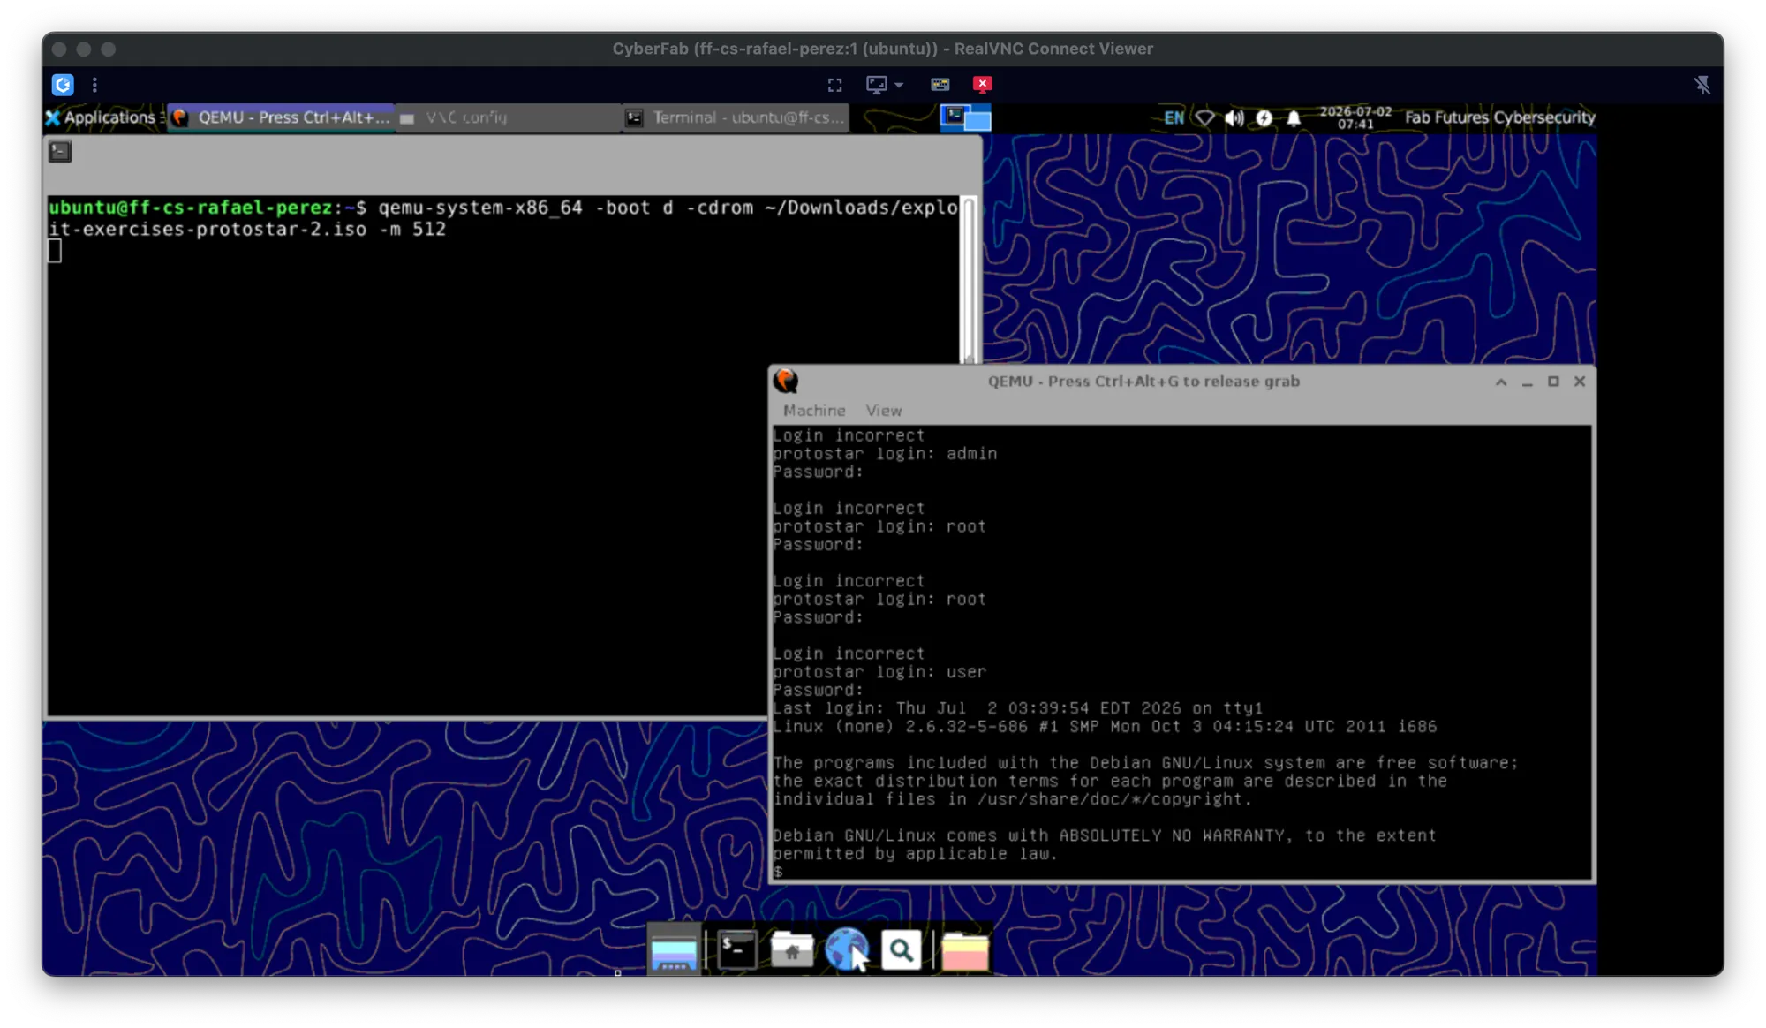Switch to the QEMU taskbar button
Screen dimensions: 1766x1028
click(282, 117)
